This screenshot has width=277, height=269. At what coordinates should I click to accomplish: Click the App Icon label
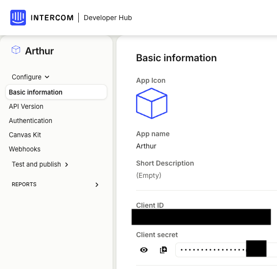151,80
